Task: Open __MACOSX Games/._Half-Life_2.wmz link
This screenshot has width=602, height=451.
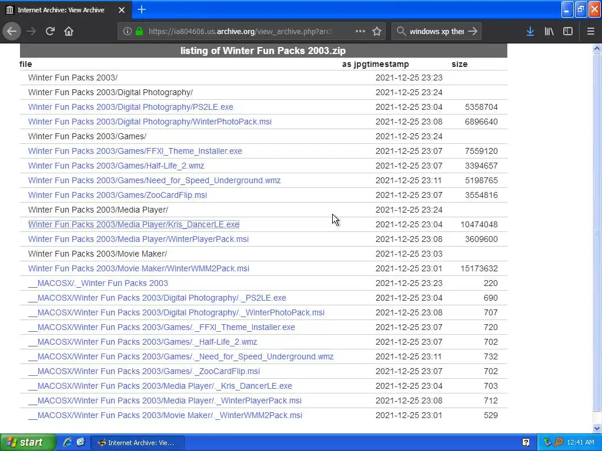Action: 142,342
